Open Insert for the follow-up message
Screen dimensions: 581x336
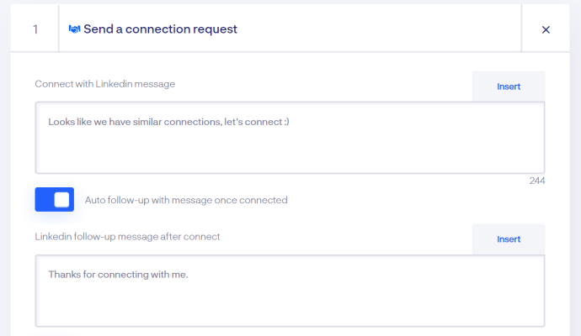[x=509, y=239]
